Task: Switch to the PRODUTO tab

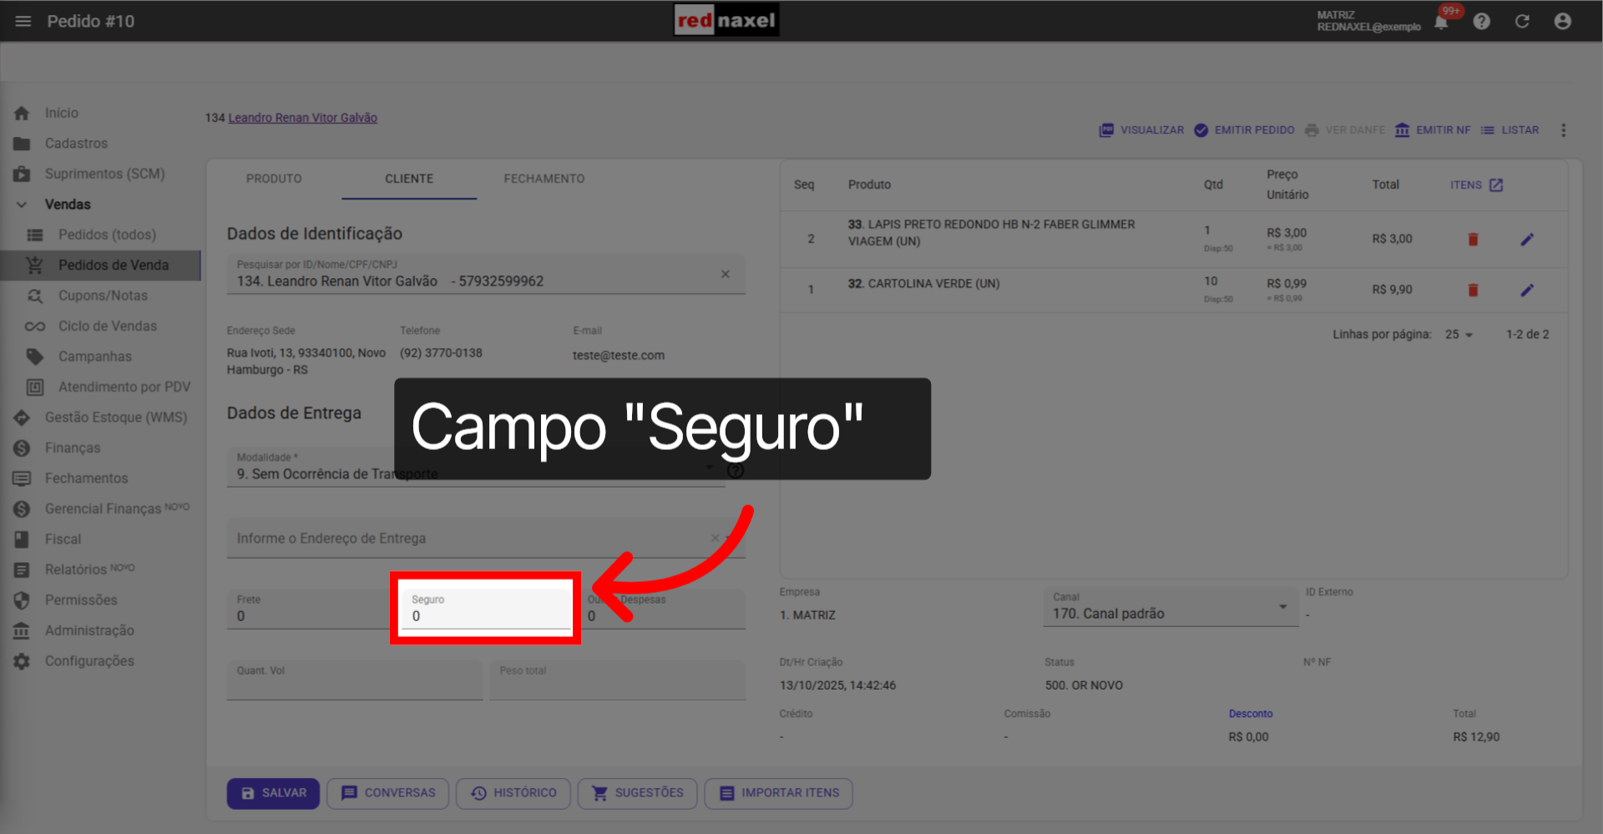Action: [274, 179]
